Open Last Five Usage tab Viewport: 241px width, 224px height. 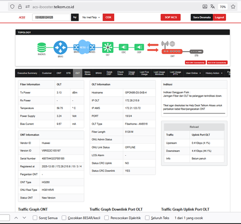pyautogui.click(x=144, y=73)
